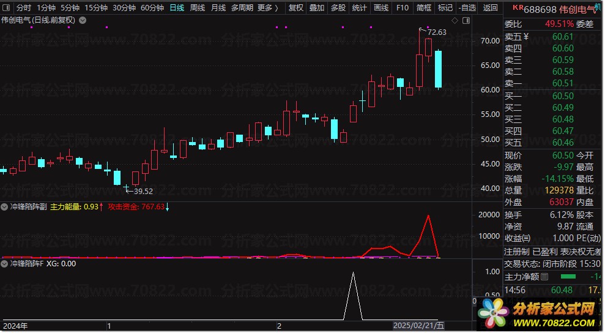
Task: Open 多周期 multi-period view
Action: click(x=242, y=8)
